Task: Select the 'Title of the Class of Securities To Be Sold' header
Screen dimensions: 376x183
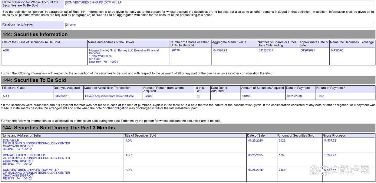Action: pos(31,42)
